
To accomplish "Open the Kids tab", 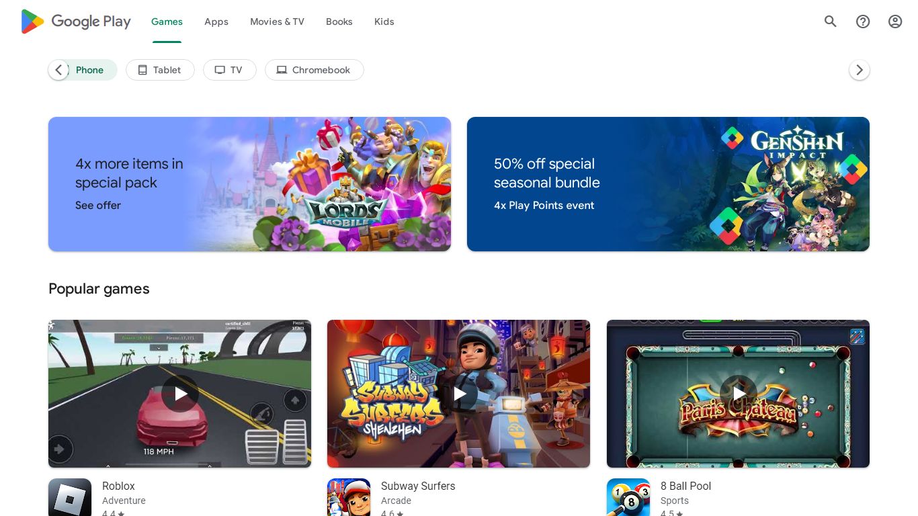I will [x=384, y=21].
